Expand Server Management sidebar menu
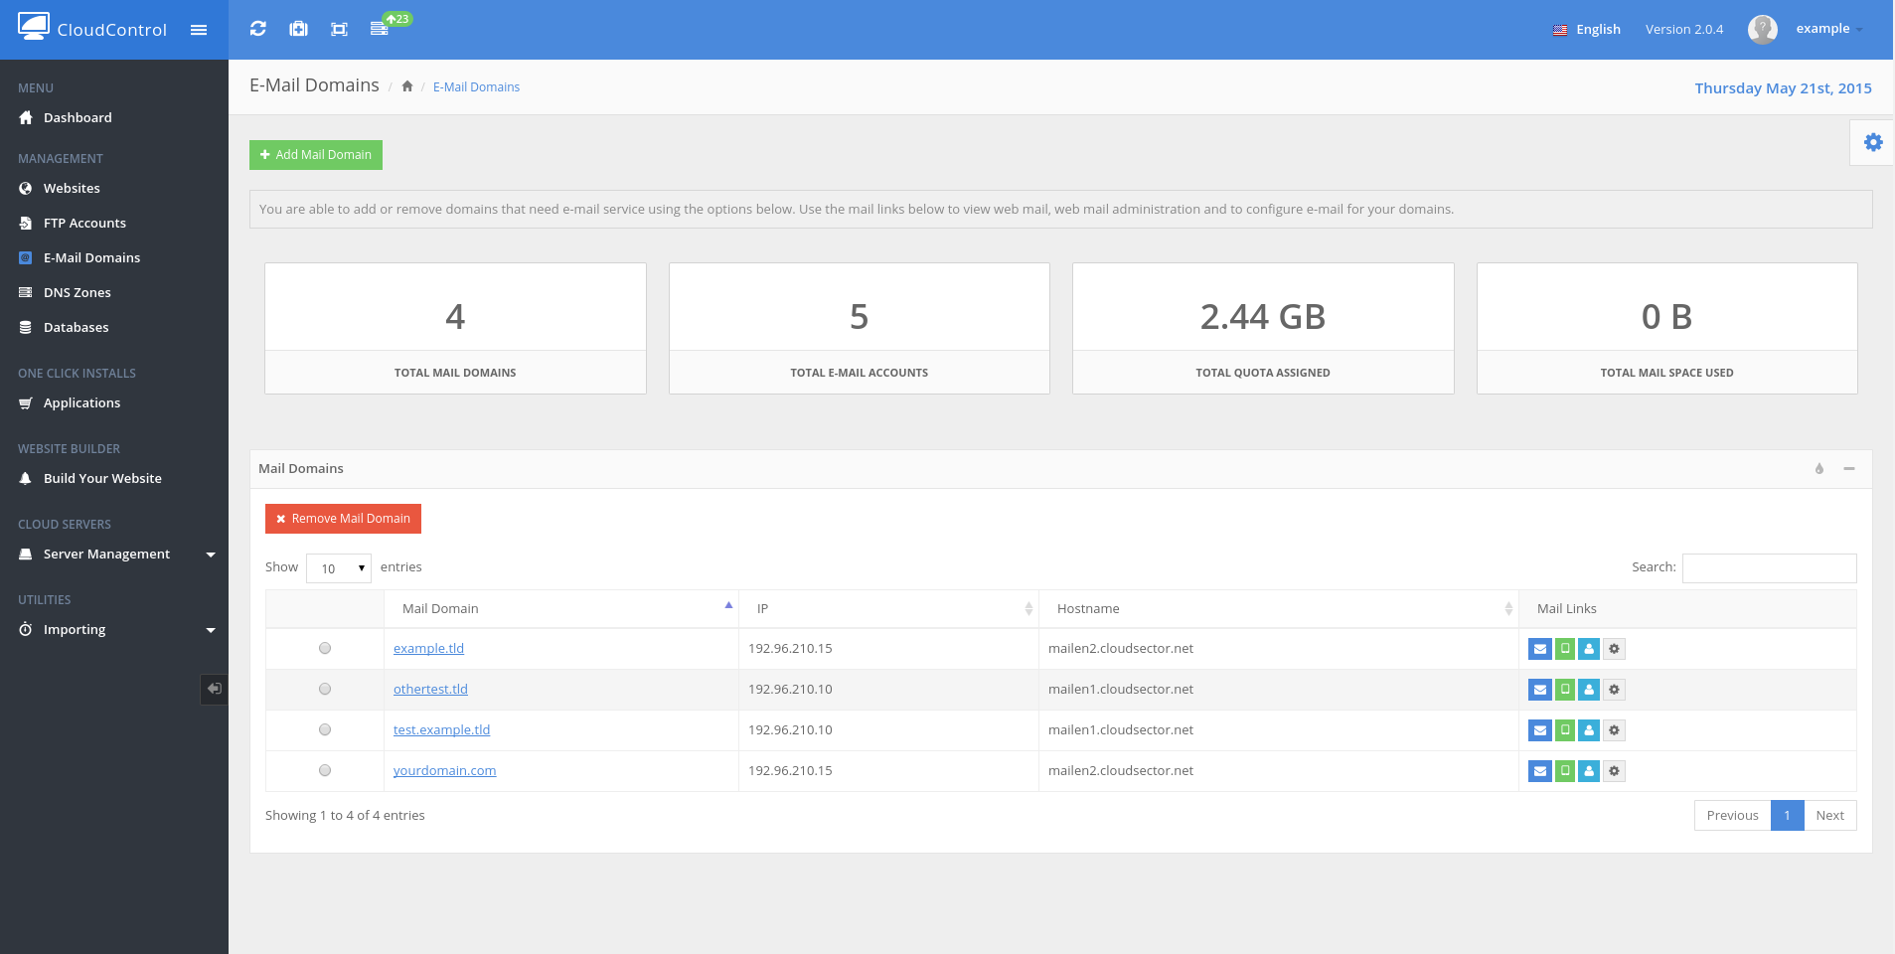Viewport: 1895px width, 954px height. click(x=116, y=555)
